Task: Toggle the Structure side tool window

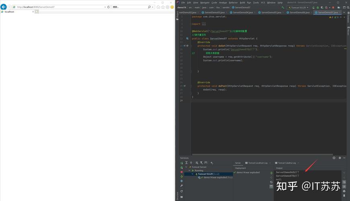Action: tap(177, 196)
